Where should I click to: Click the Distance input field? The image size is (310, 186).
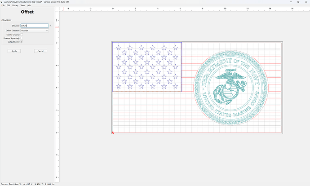point(35,26)
